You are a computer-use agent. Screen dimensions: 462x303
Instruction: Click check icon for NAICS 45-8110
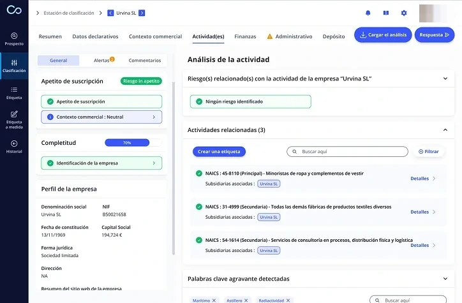pos(199,174)
